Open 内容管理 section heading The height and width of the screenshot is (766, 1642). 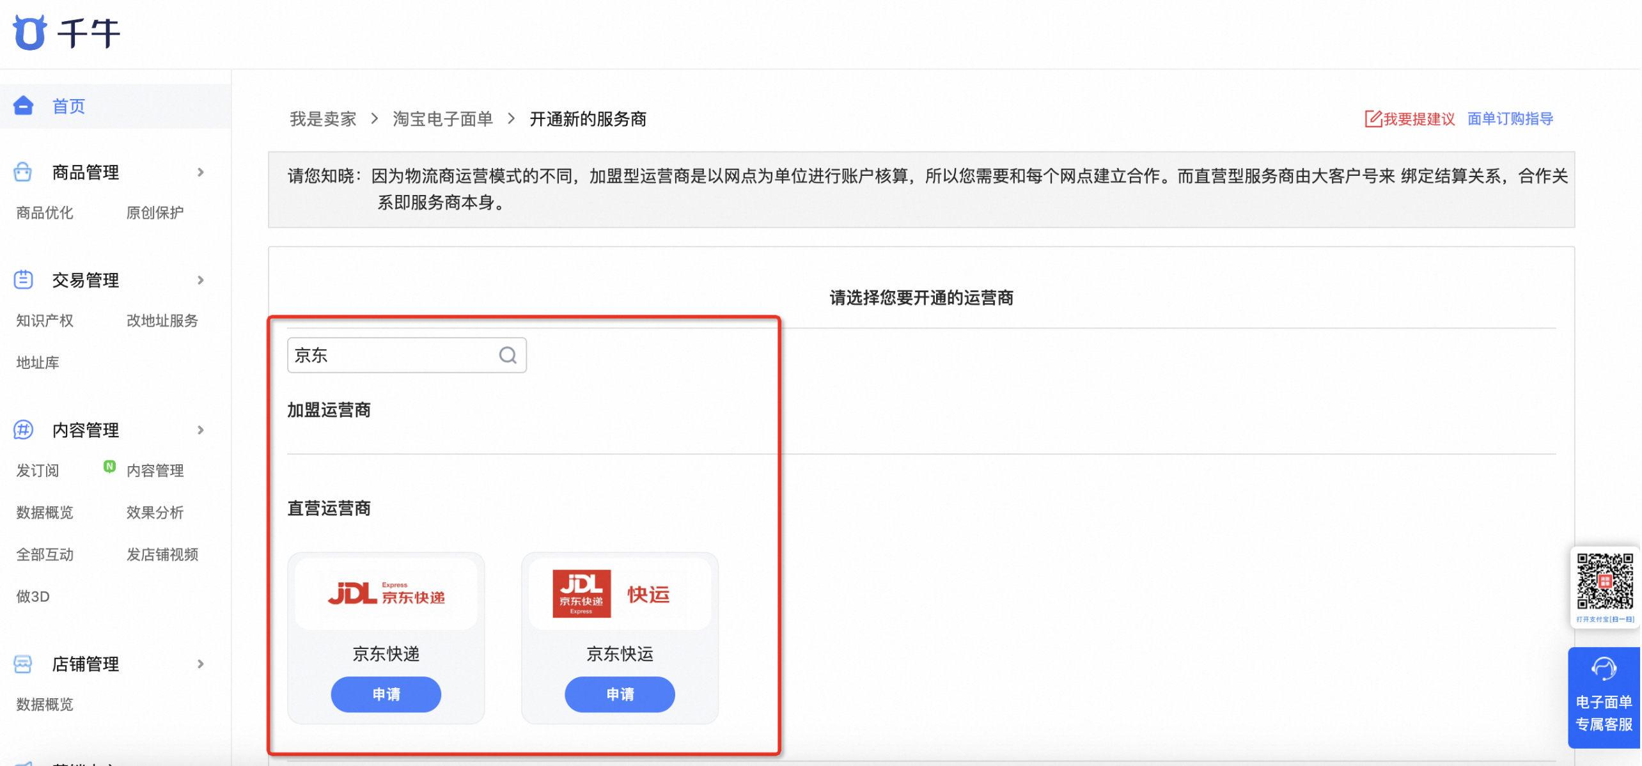[x=86, y=430]
